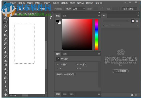Select the Hand tool
The height and width of the screenshot is (98, 142).
click(x=5, y=94)
